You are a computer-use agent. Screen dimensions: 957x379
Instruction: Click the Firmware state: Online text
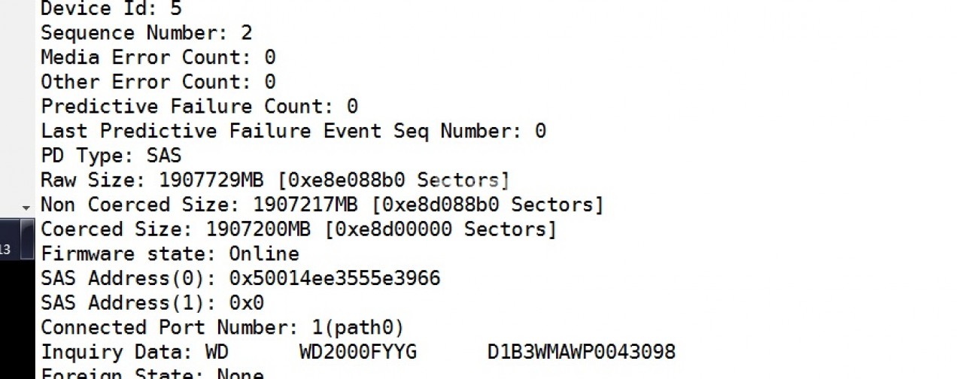(169, 253)
